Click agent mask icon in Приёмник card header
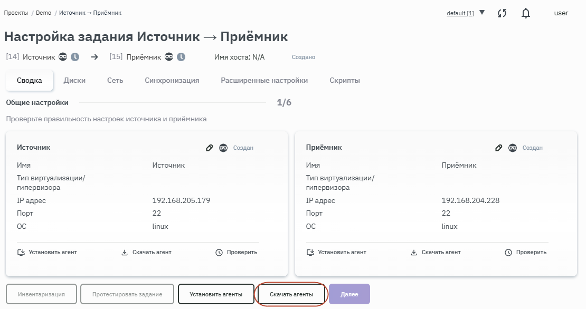This screenshot has height=309, width=586. click(513, 148)
